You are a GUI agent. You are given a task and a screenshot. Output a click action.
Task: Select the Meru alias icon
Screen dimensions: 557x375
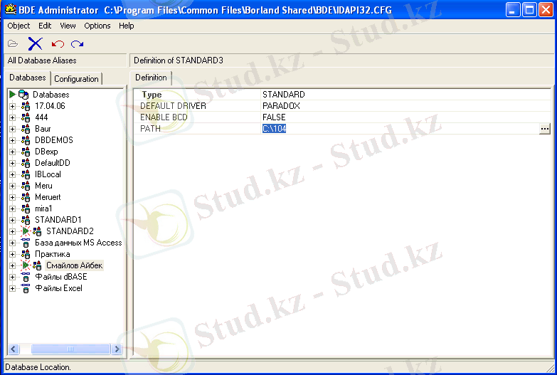pos(26,186)
